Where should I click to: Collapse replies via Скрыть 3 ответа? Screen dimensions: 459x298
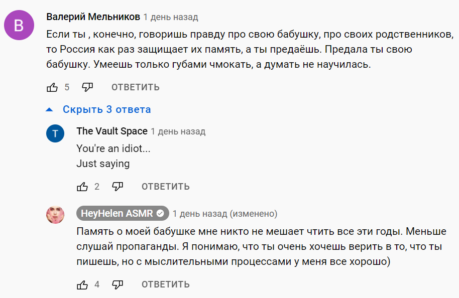coord(106,109)
